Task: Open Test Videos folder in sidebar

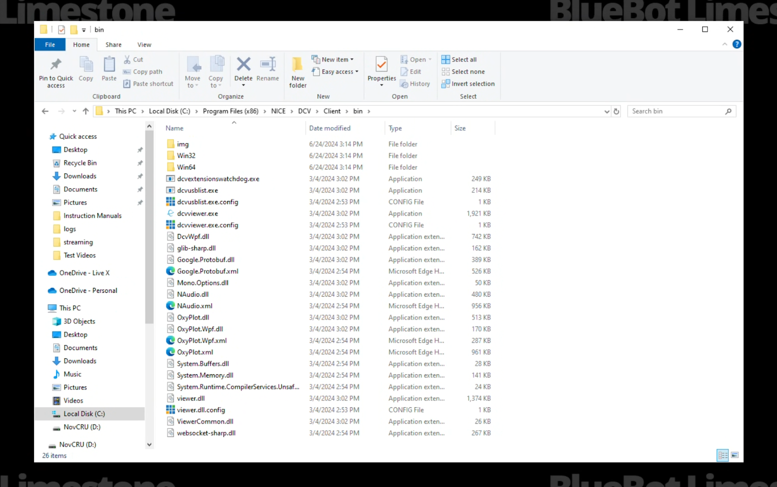Action: point(80,255)
